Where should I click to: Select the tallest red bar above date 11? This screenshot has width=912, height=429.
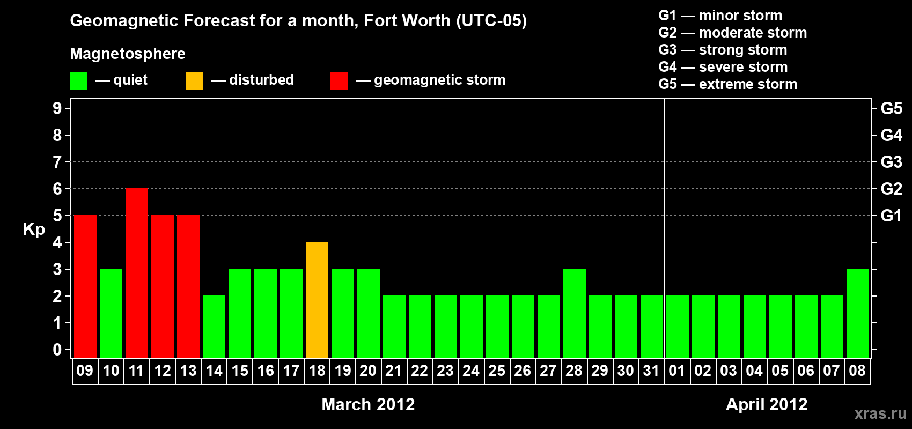pyautogui.click(x=137, y=273)
